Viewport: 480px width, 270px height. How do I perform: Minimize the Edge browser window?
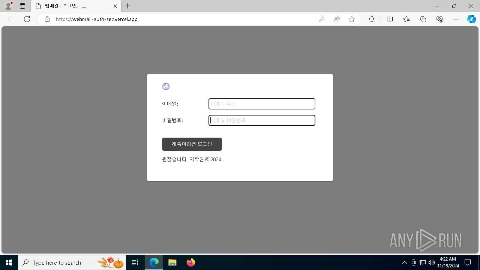click(x=437, y=6)
